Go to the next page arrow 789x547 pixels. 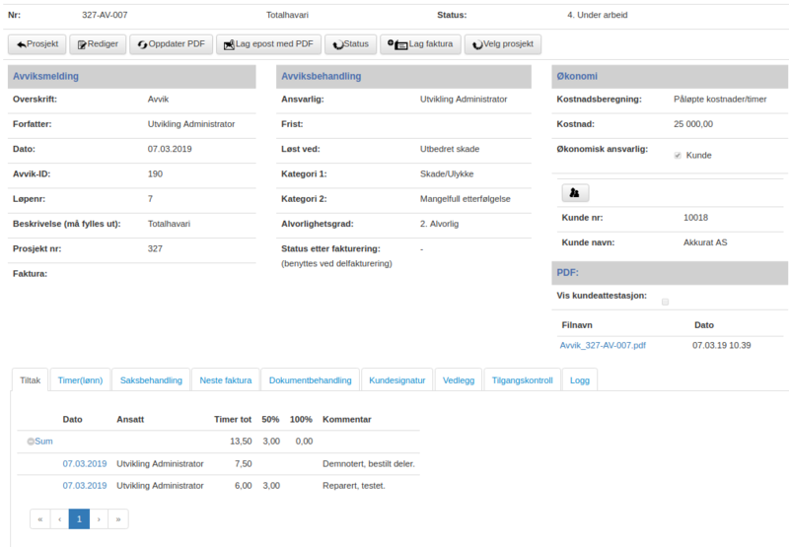[x=99, y=518]
